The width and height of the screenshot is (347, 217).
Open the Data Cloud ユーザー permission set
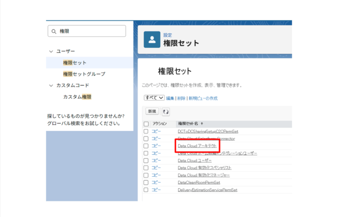pyautogui.click(x=195, y=160)
